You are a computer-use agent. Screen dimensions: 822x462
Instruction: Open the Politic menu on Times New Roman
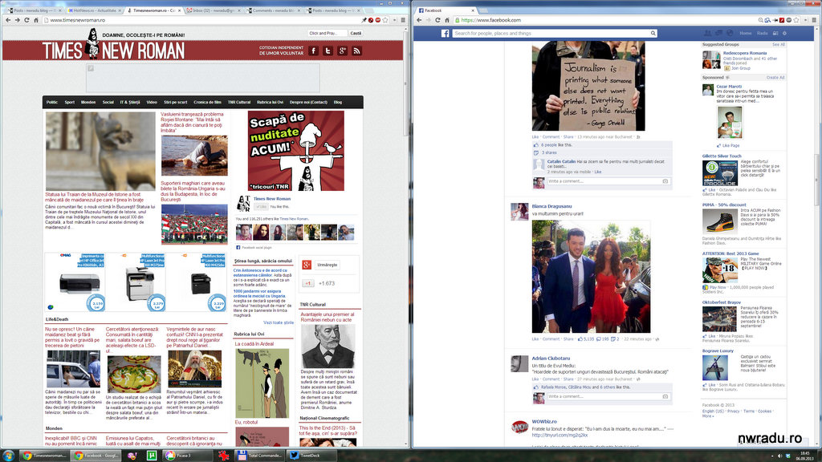(52, 102)
